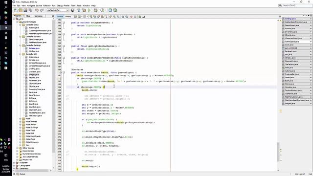Collapse the Source Packages tree node

pos(17,22)
